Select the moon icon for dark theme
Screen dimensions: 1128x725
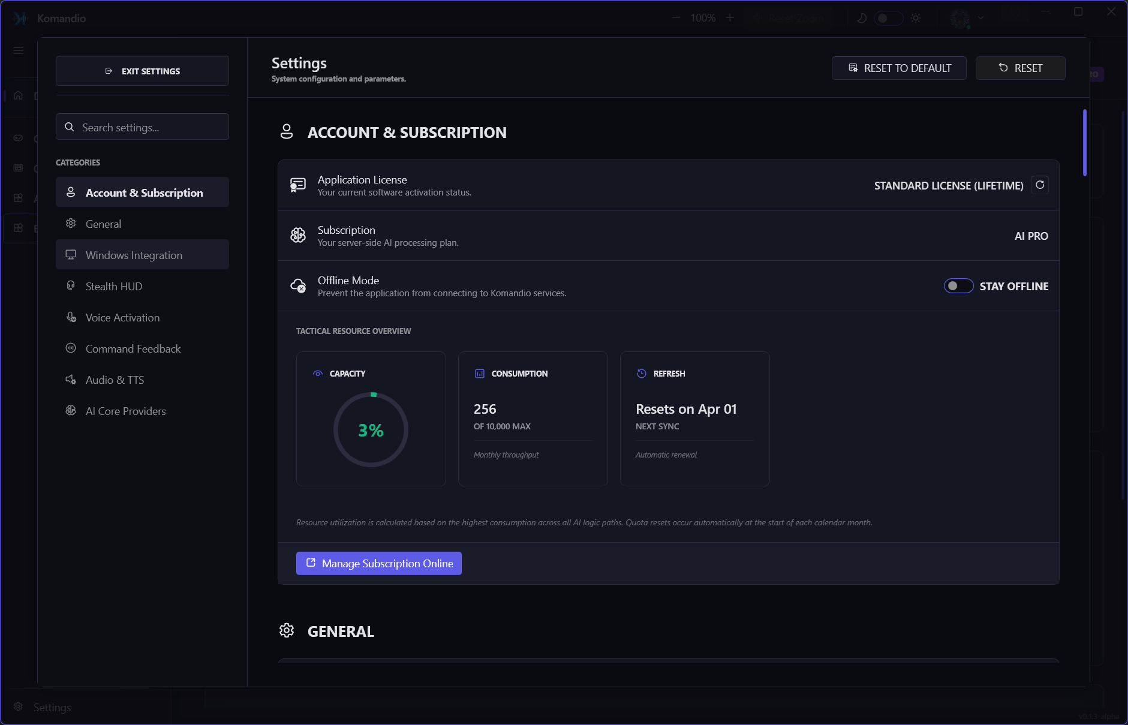click(x=862, y=18)
